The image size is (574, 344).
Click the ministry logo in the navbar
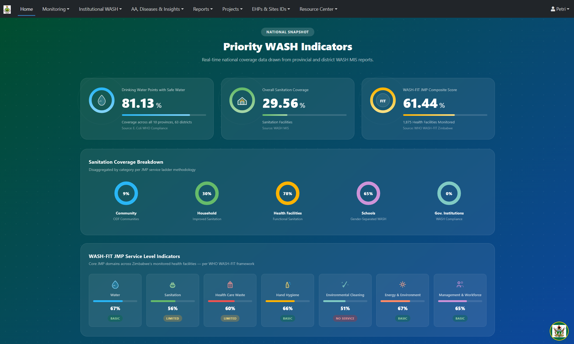[x=7, y=9]
